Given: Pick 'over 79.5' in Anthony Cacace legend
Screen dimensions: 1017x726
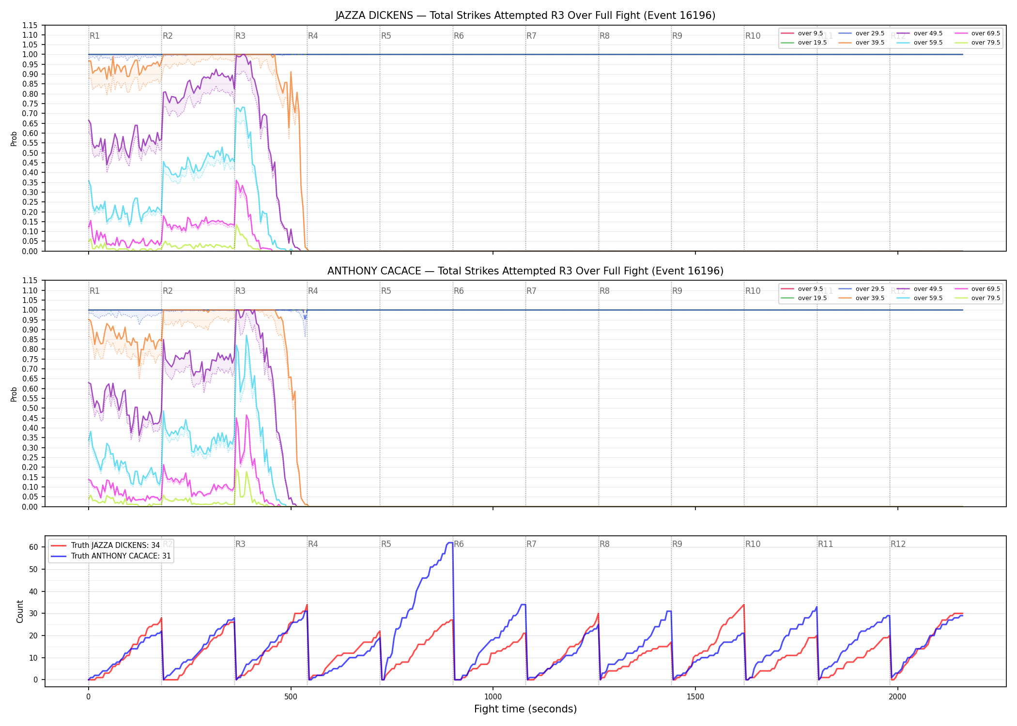Looking at the screenshot, I should [x=986, y=298].
